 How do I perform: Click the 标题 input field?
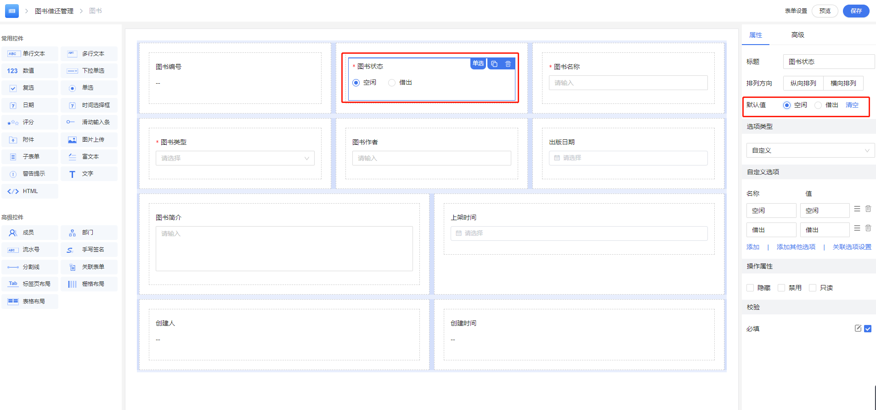click(829, 62)
